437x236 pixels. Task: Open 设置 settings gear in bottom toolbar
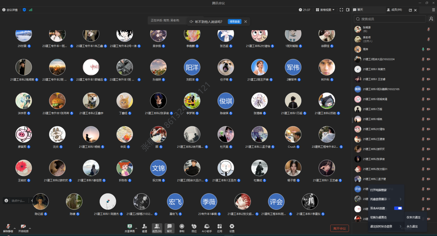[x=232, y=226]
